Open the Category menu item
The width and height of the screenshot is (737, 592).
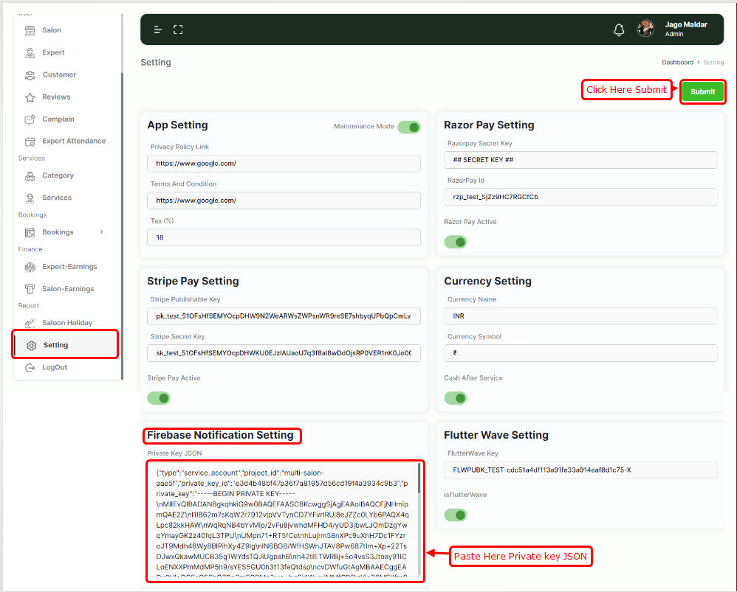pyautogui.click(x=58, y=175)
